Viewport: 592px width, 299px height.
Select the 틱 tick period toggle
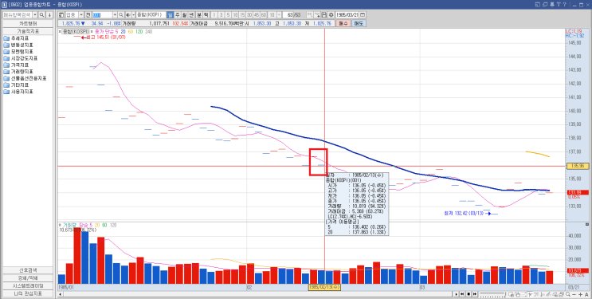coord(206,15)
